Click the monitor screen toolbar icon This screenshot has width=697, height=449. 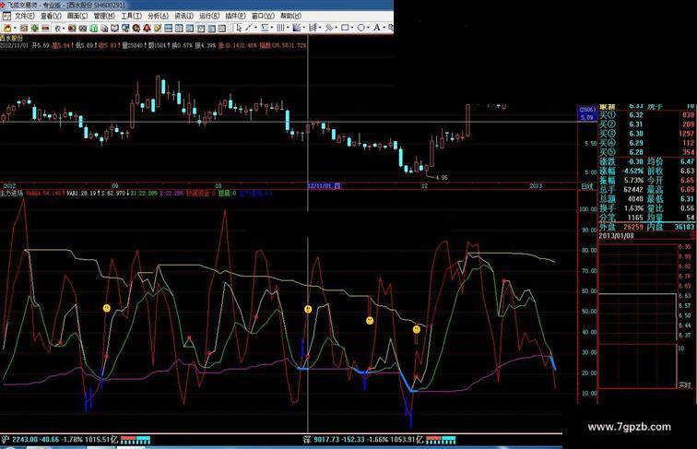(125, 28)
